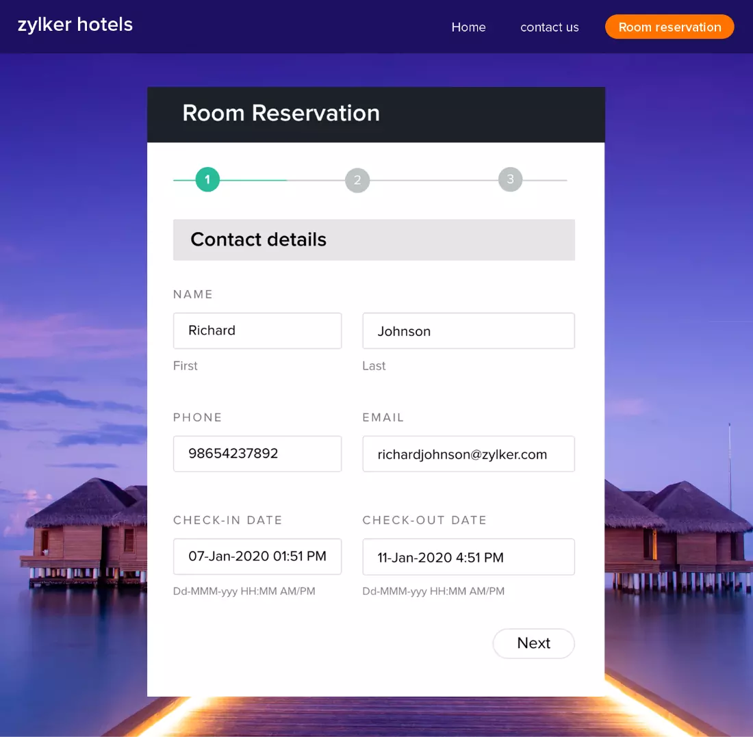Select step 1 in the progress indicator
The image size is (753, 737).
pyautogui.click(x=207, y=180)
